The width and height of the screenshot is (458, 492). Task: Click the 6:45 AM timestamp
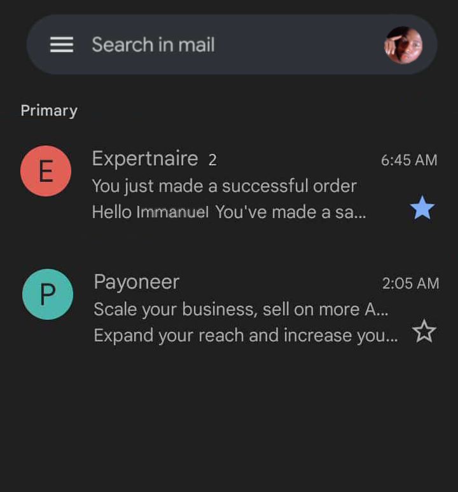[409, 160]
